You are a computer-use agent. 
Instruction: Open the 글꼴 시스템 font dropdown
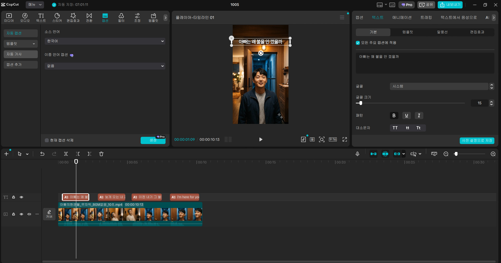(439, 86)
